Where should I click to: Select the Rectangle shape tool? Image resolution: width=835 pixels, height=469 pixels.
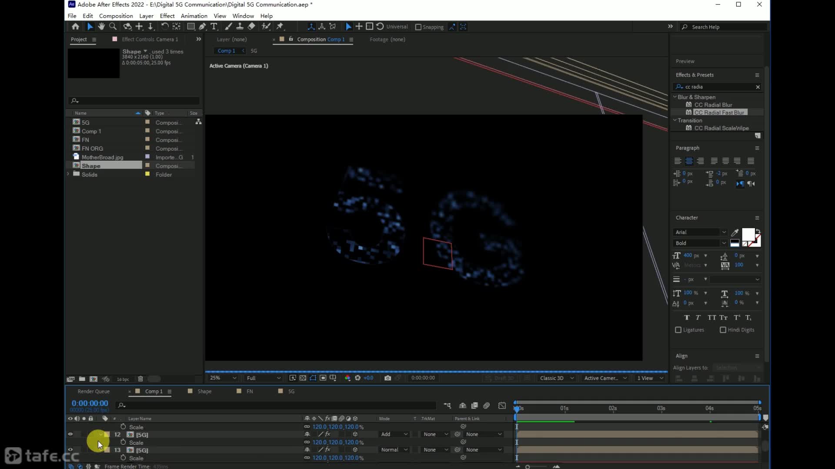coord(190,26)
